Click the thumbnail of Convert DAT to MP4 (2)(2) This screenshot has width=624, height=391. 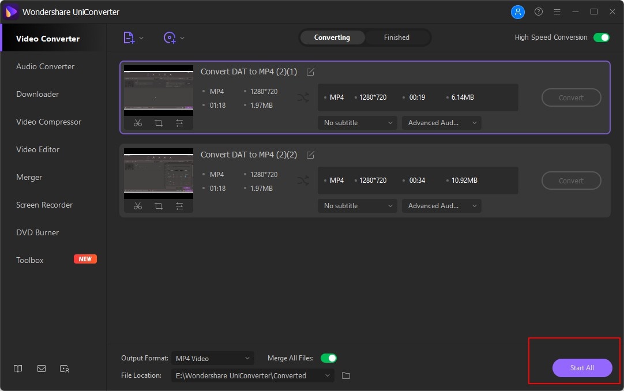pyautogui.click(x=159, y=174)
